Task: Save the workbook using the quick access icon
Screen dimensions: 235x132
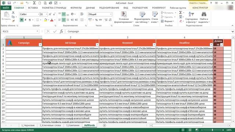Action: [x=9, y=3]
